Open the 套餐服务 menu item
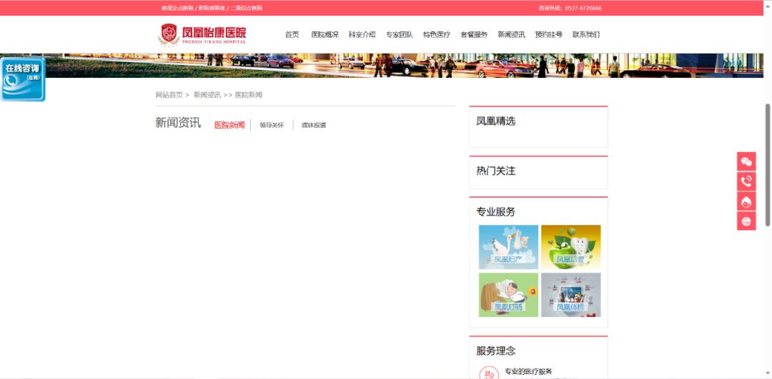This screenshot has height=379, width=772. (x=474, y=34)
